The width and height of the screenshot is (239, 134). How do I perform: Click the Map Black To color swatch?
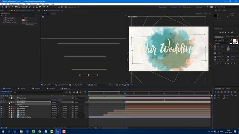point(23,18)
